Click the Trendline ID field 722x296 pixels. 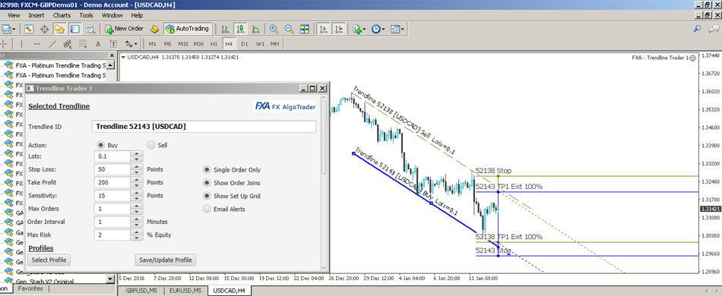click(x=204, y=127)
